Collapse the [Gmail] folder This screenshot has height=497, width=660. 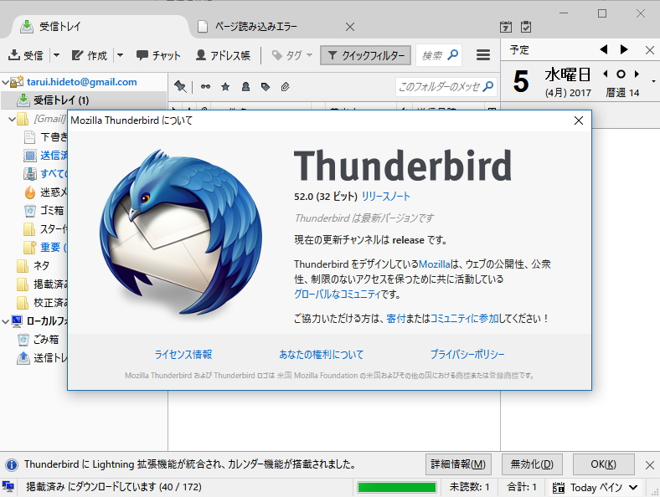12,119
